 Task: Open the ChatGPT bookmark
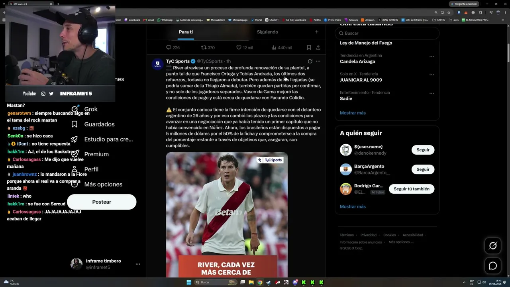tap(272, 20)
